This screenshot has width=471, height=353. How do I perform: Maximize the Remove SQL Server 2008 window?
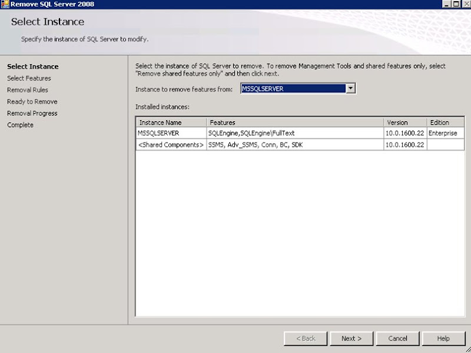456,4
